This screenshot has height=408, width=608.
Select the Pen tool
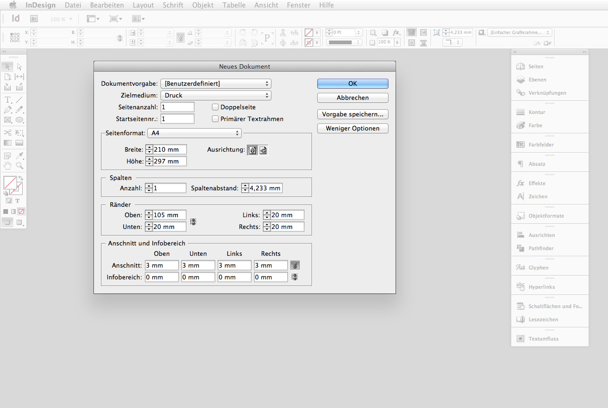[7, 109]
